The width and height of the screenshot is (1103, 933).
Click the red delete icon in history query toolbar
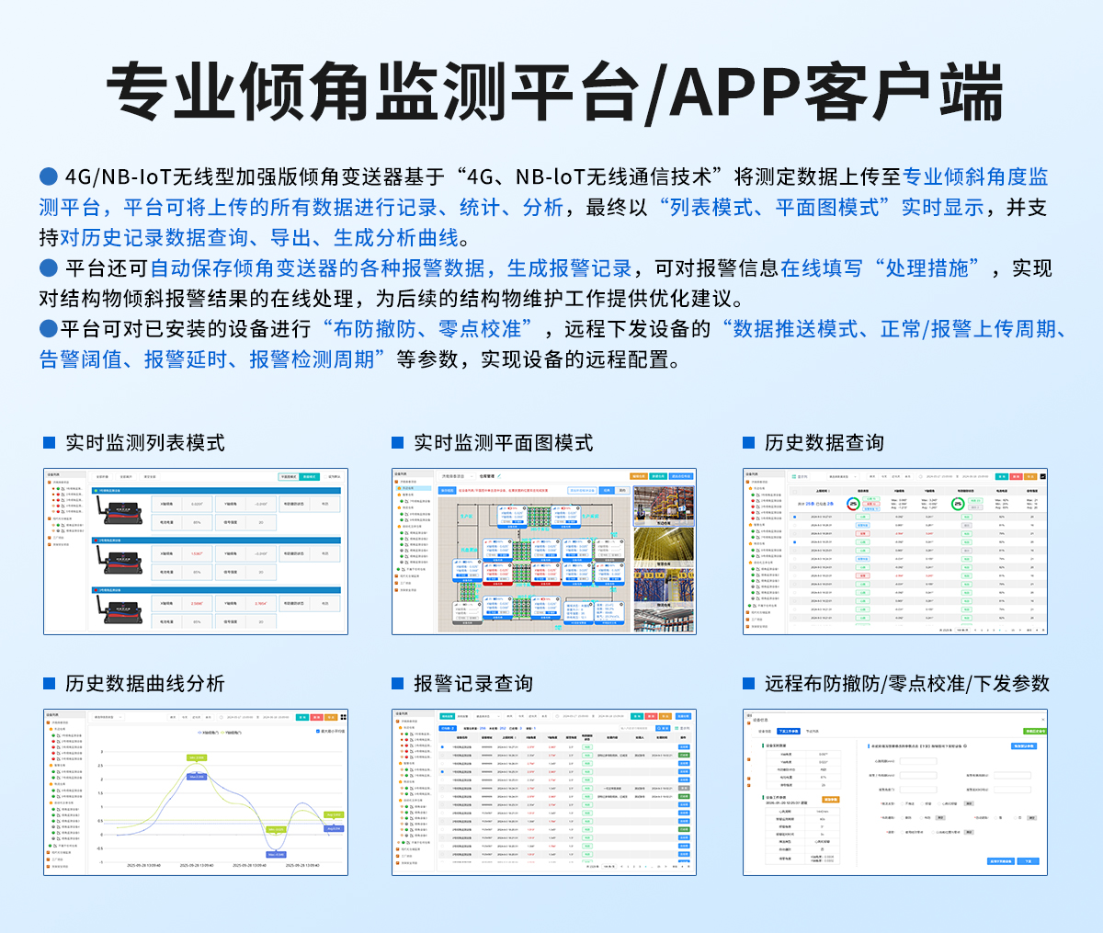(1016, 476)
